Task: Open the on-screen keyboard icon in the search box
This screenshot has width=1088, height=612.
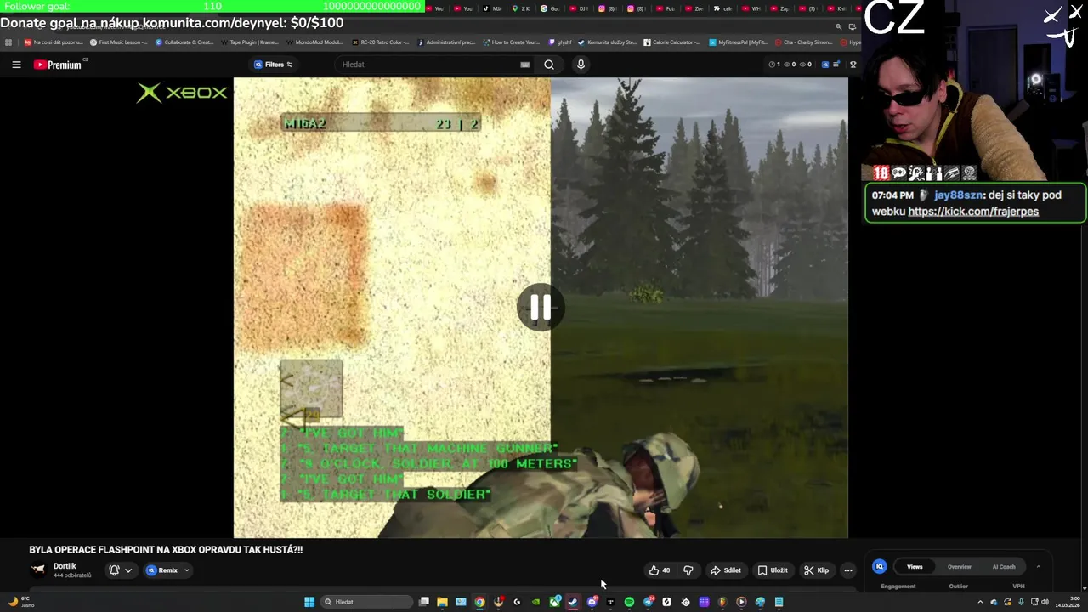Action: point(524,65)
